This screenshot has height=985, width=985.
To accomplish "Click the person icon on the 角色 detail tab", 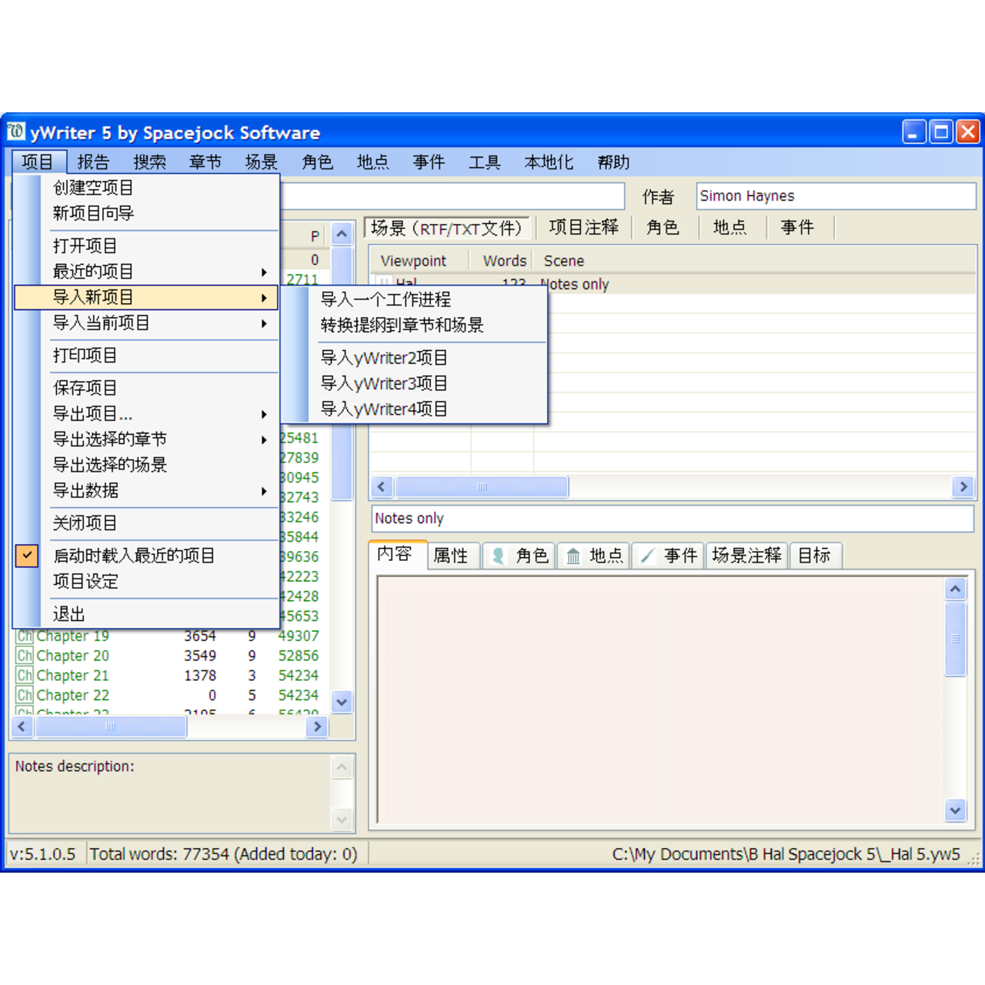I will click(x=498, y=556).
